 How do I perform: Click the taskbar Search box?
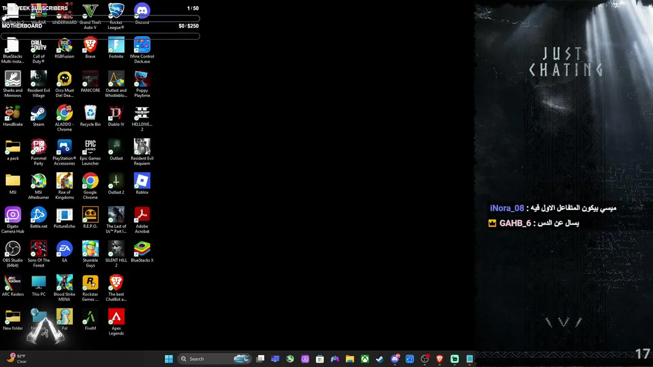point(215,359)
